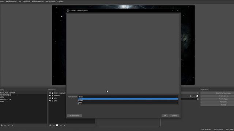Toggle visibility of the ФОН source
The width and height of the screenshot is (234, 131).
click(50, 98)
